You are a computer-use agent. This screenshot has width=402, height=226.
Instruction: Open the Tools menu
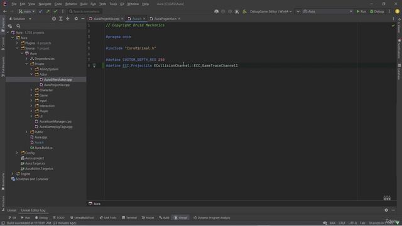tap(113, 4)
